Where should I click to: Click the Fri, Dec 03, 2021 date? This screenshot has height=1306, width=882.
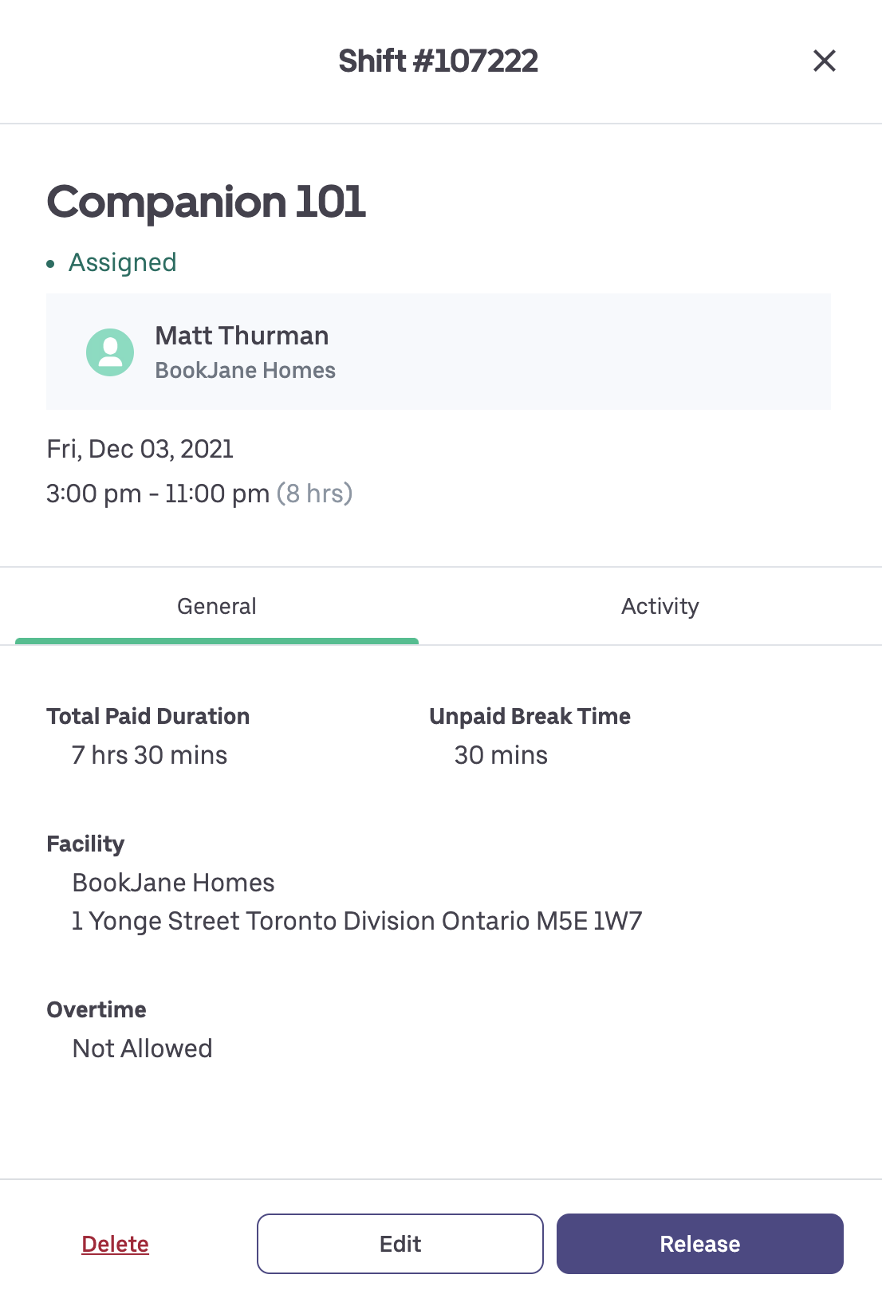tap(140, 449)
